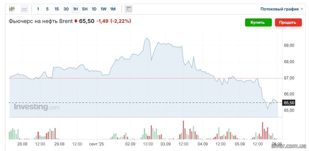
Task: Choose the 30-minute interval
Action: point(66,9)
